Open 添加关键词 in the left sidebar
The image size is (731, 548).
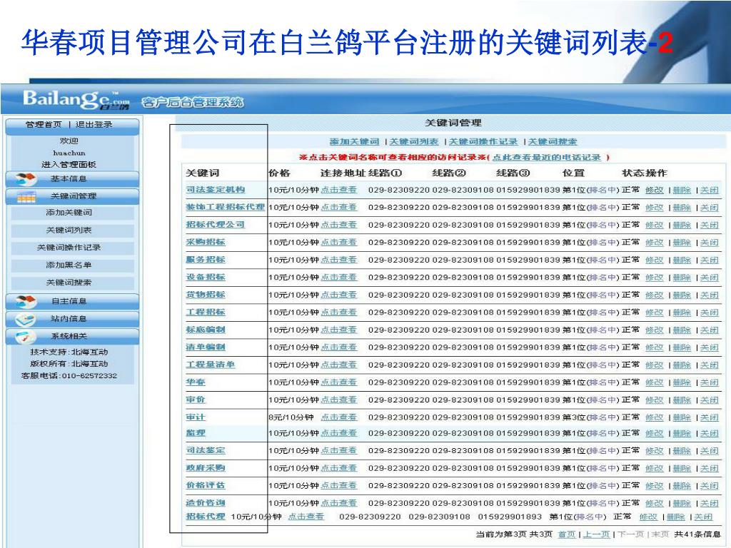click(x=69, y=213)
